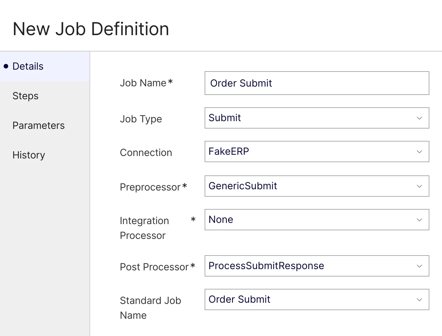Click the "Connection" field label
The height and width of the screenshot is (336, 442).
[146, 153]
